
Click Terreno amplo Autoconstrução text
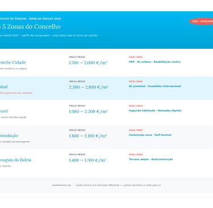(x=151, y=159)
